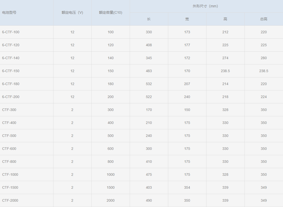Select the CTF-600 model cell
This screenshot has height=207, width=283.
pos(9,149)
